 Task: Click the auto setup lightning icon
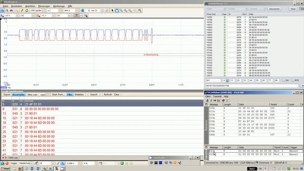coord(22,10)
